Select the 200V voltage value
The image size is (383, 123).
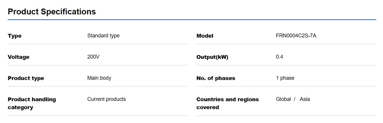point(93,57)
